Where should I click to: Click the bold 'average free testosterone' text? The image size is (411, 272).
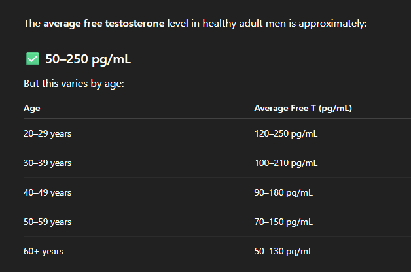(x=104, y=24)
